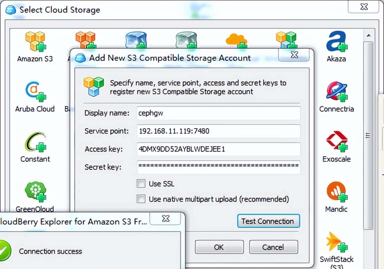Click the Access key input field
384x269 pixels.
218,149
